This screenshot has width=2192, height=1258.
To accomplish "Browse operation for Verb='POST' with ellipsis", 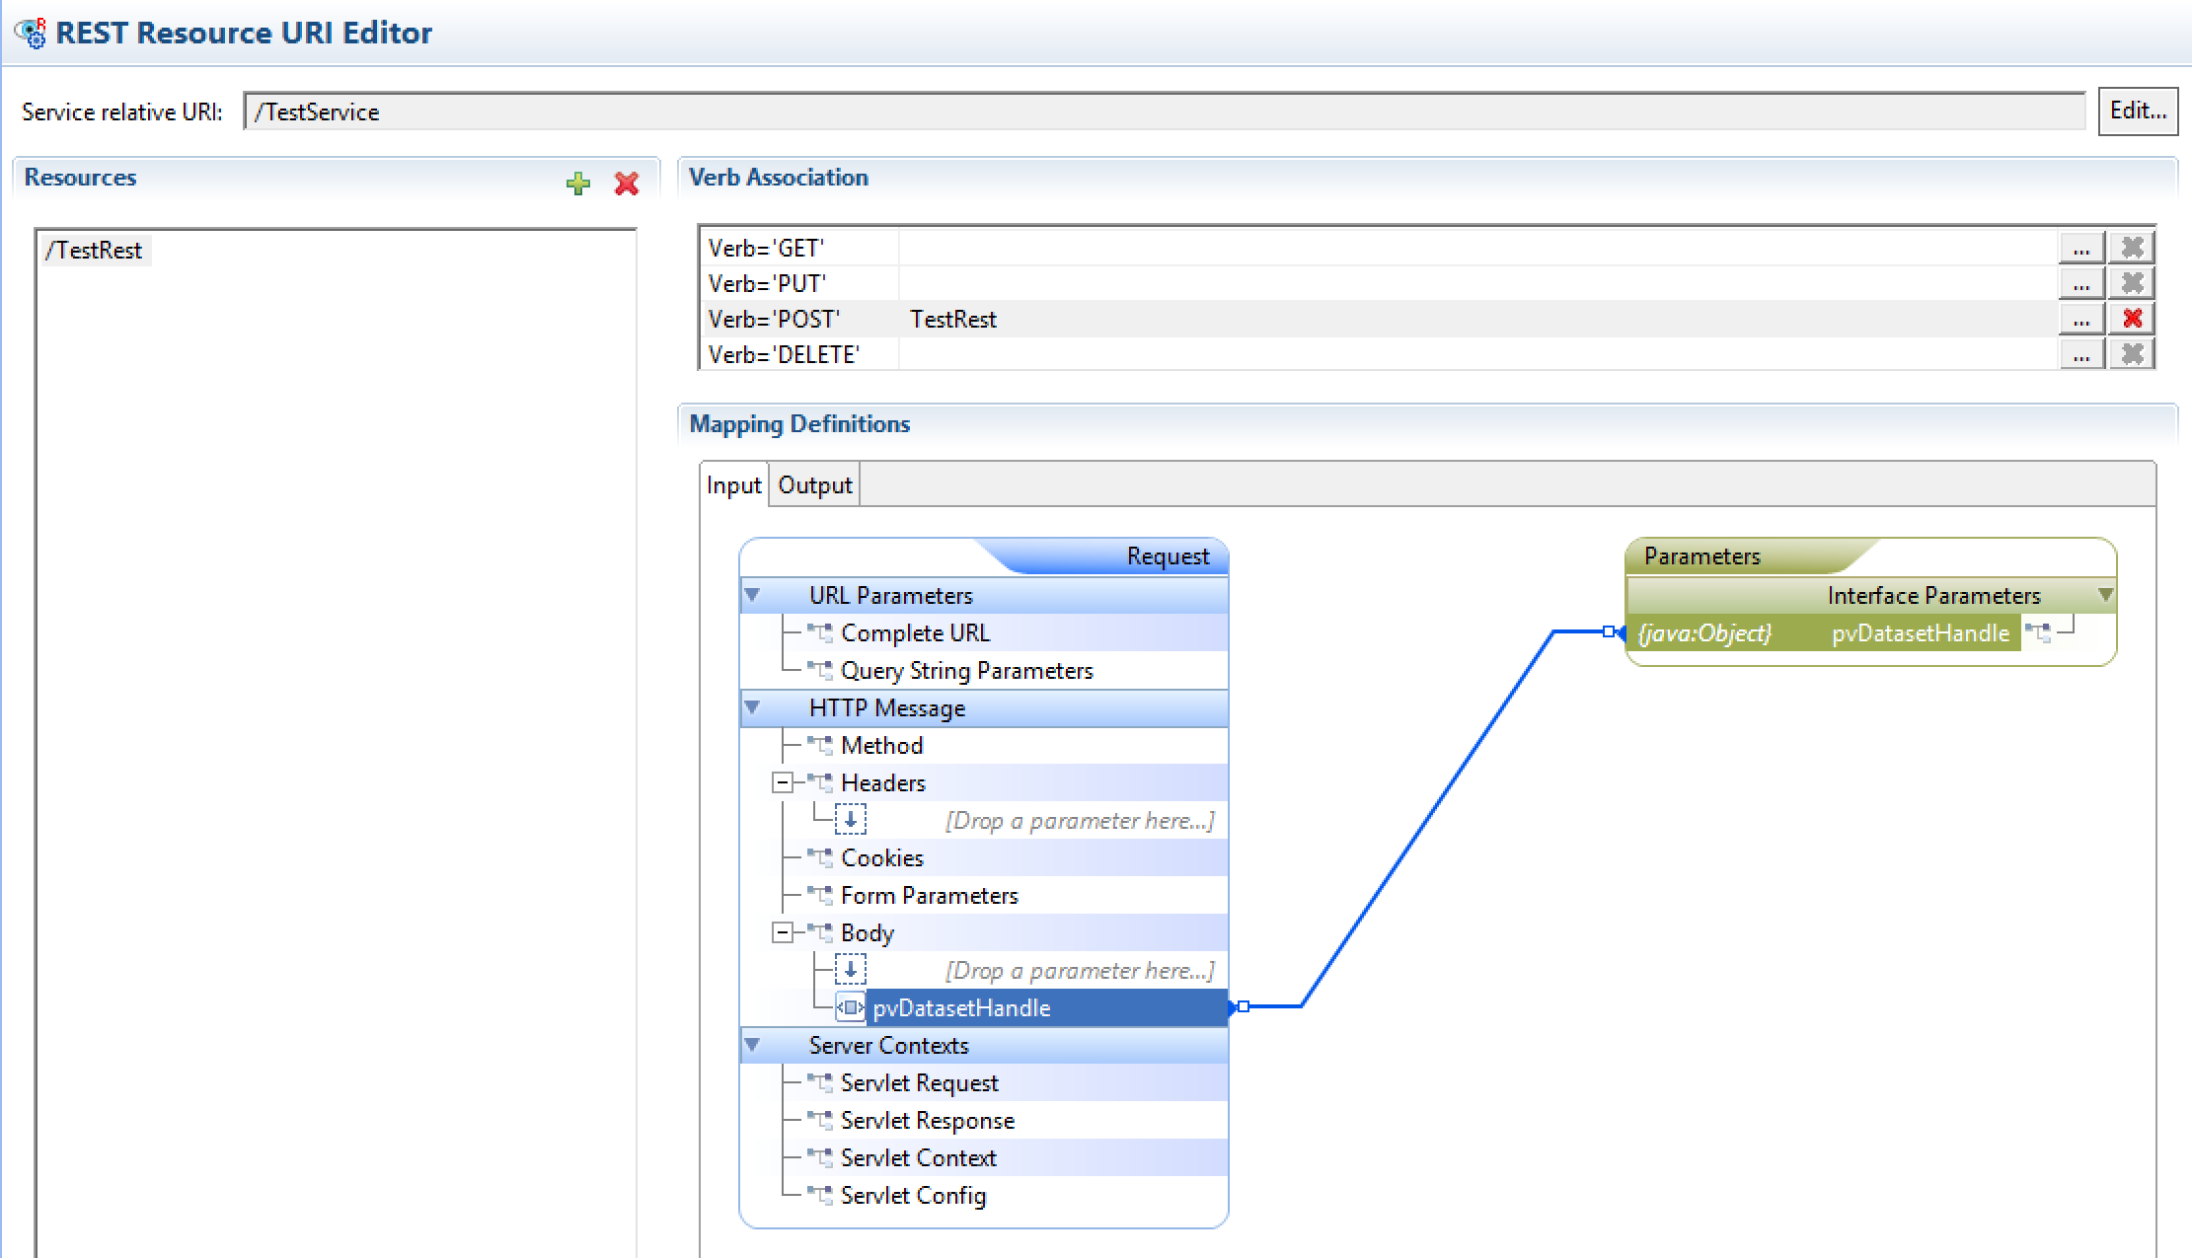I will click(x=2081, y=319).
